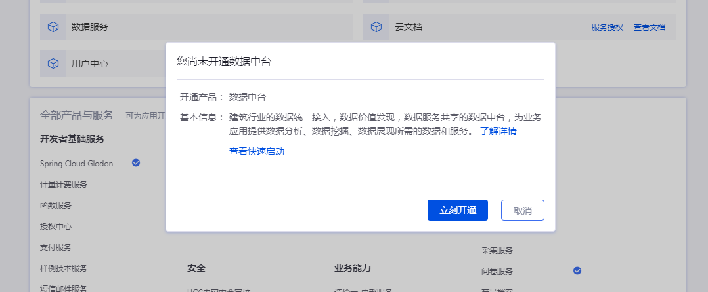
Task: Click the 数据服务 card label
Action: [x=90, y=27]
